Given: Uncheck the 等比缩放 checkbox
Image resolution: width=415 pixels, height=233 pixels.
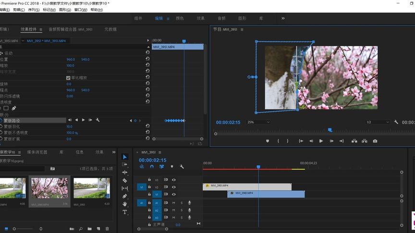Looking at the screenshot, I should pyautogui.click(x=68, y=78).
